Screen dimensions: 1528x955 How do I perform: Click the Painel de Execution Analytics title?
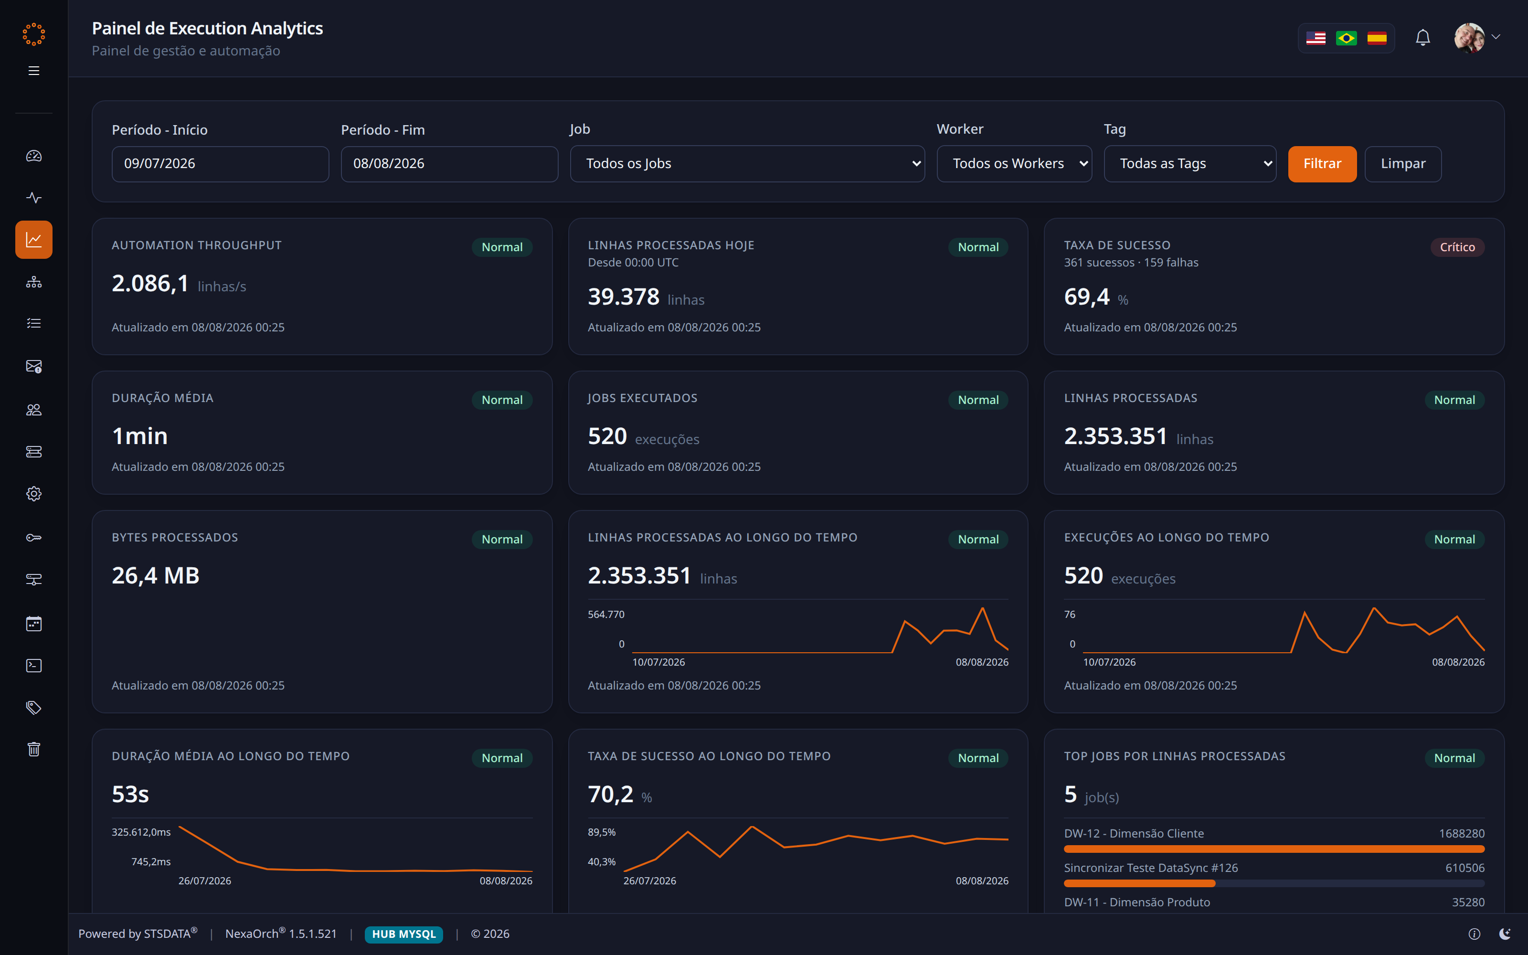[207, 29]
